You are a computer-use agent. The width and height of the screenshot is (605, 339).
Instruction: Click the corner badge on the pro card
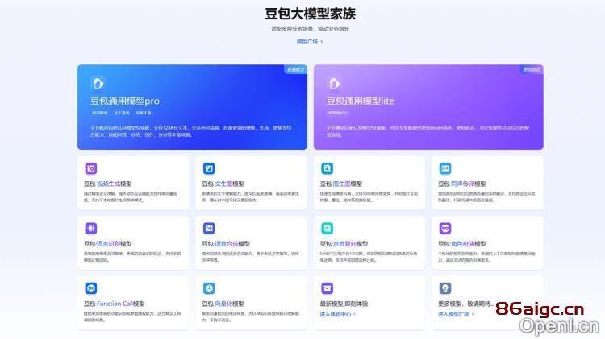click(295, 69)
